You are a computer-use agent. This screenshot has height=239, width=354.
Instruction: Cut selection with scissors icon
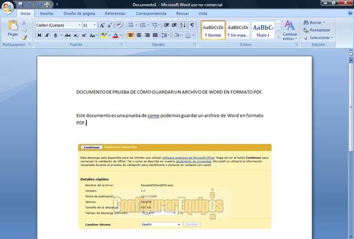(x=24, y=22)
